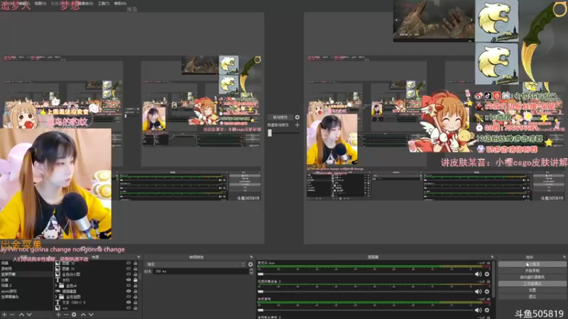Add a new scene with the plus icon
The image size is (568, 319).
pos(4,315)
